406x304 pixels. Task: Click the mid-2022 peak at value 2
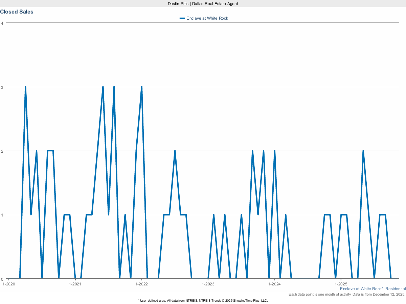click(x=175, y=151)
